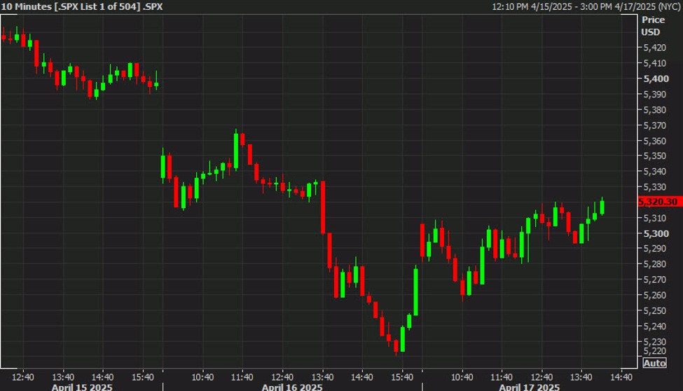Click the 13:40 time tick under April 15
This screenshot has height=391, width=683.
pyautogui.click(x=63, y=376)
